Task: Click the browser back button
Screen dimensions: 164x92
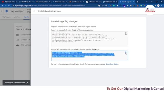Action: point(2,6)
